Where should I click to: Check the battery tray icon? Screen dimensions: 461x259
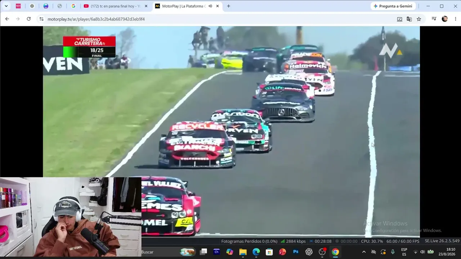click(430, 252)
